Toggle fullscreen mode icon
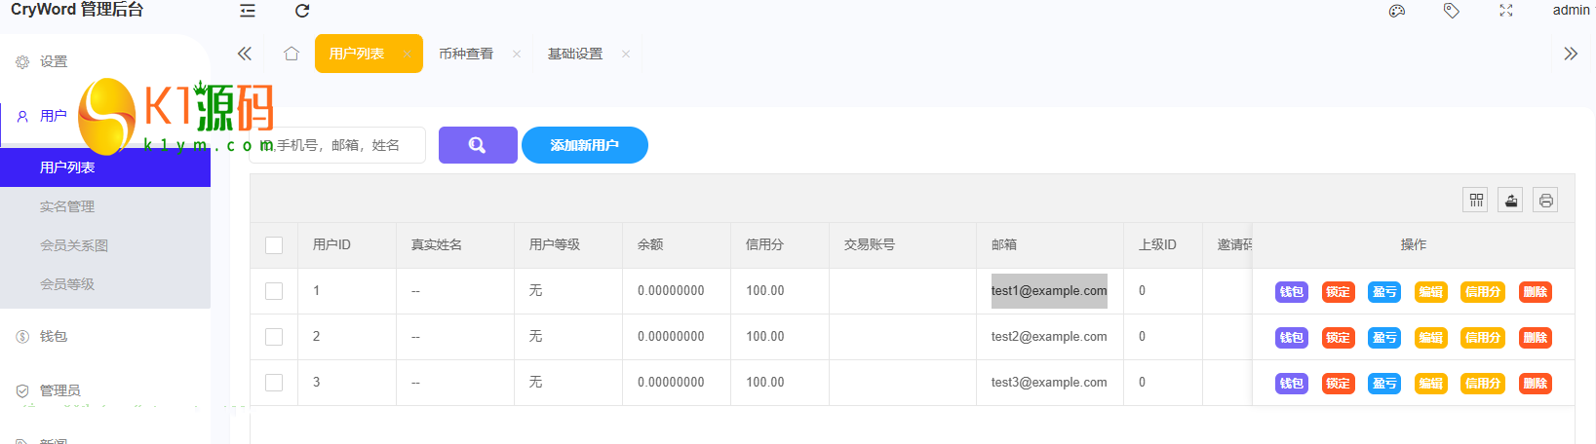1596x444 pixels. [x=1506, y=11]
